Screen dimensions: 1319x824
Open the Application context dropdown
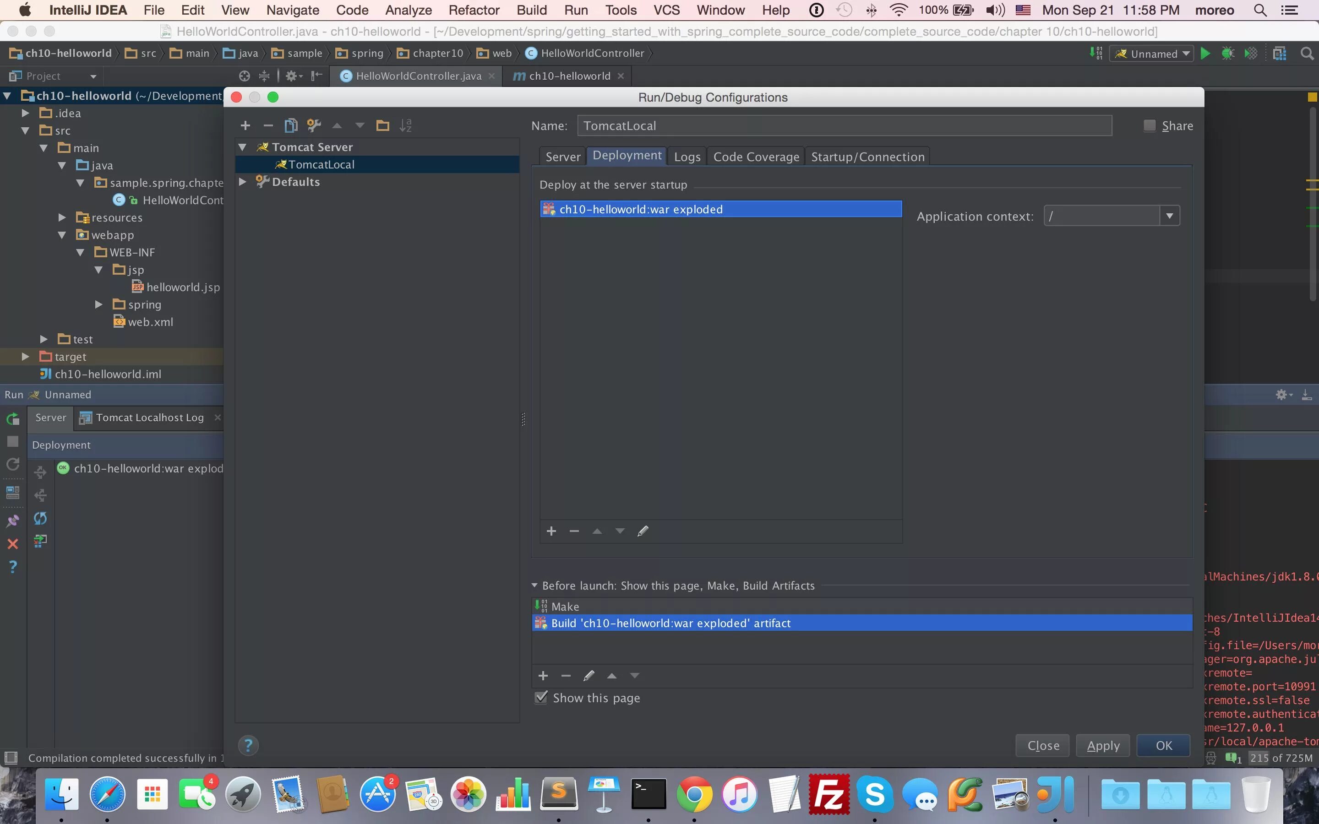1169,216
